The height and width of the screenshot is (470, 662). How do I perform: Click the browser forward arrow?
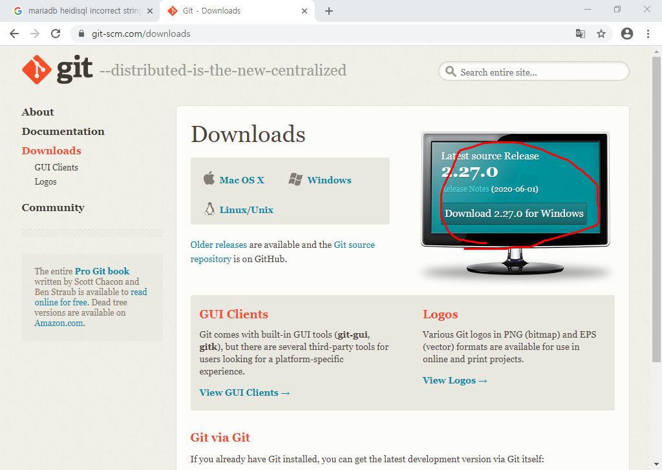(x=35, y=34)
